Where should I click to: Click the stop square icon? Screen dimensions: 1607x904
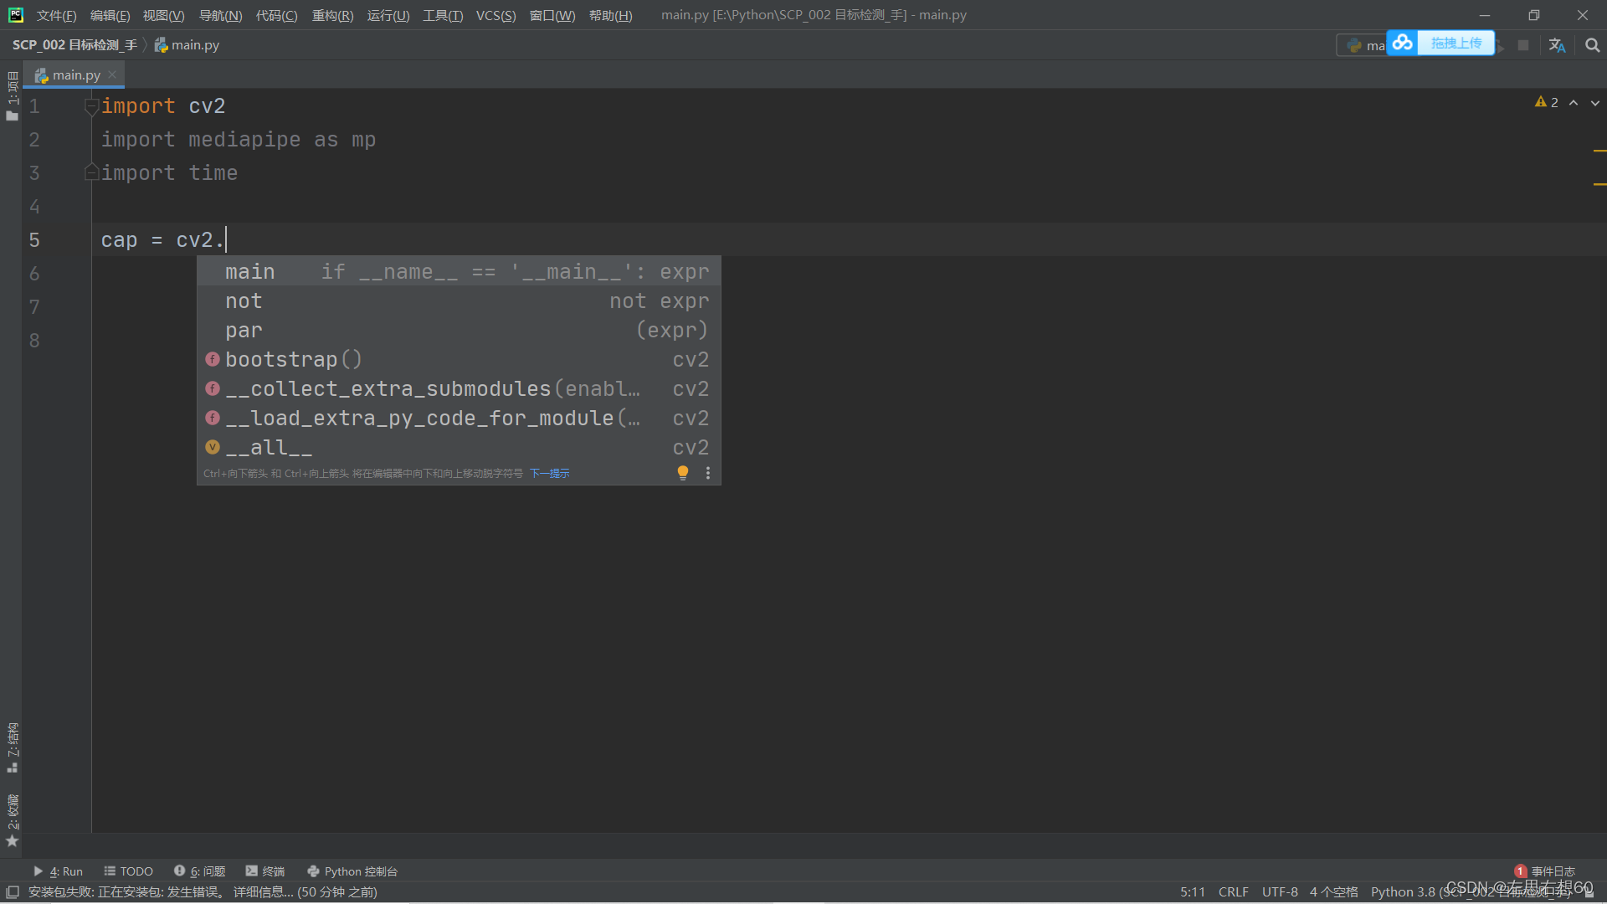(1523, 45)
